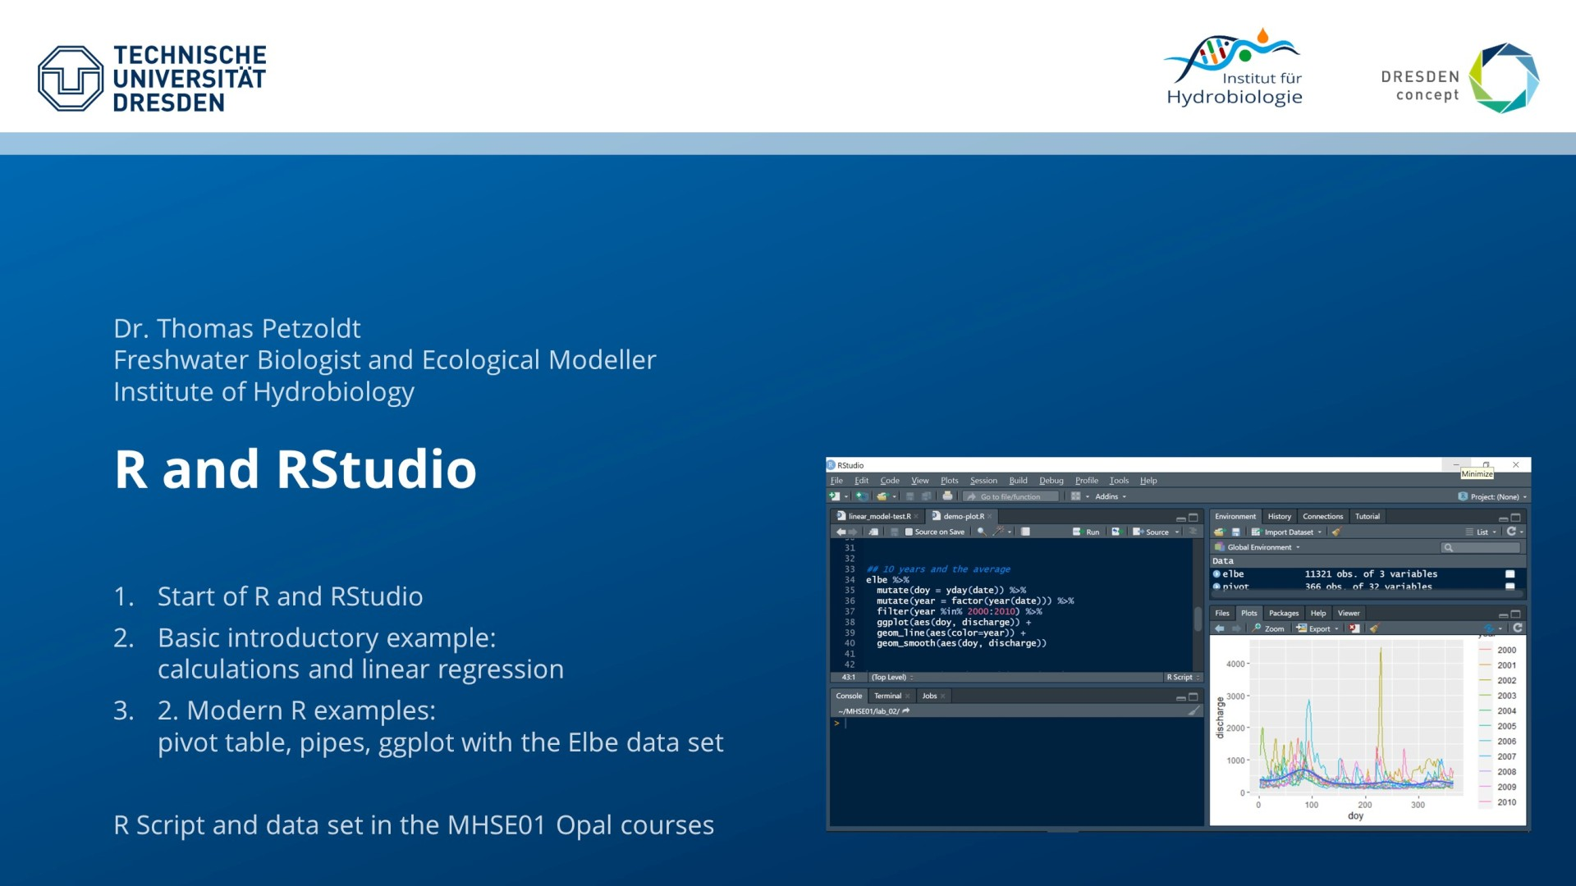Click the Find/Replace magnifier icon in editor
The height and width of the screenshot is (886, 1576).
pyautogui.click(x=981, y=532)
